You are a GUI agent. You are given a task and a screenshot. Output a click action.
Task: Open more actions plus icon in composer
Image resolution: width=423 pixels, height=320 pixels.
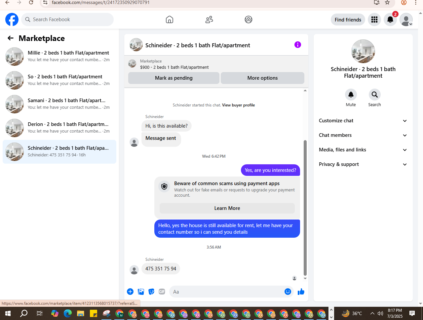pyautogui.click(x=130, y=292)
